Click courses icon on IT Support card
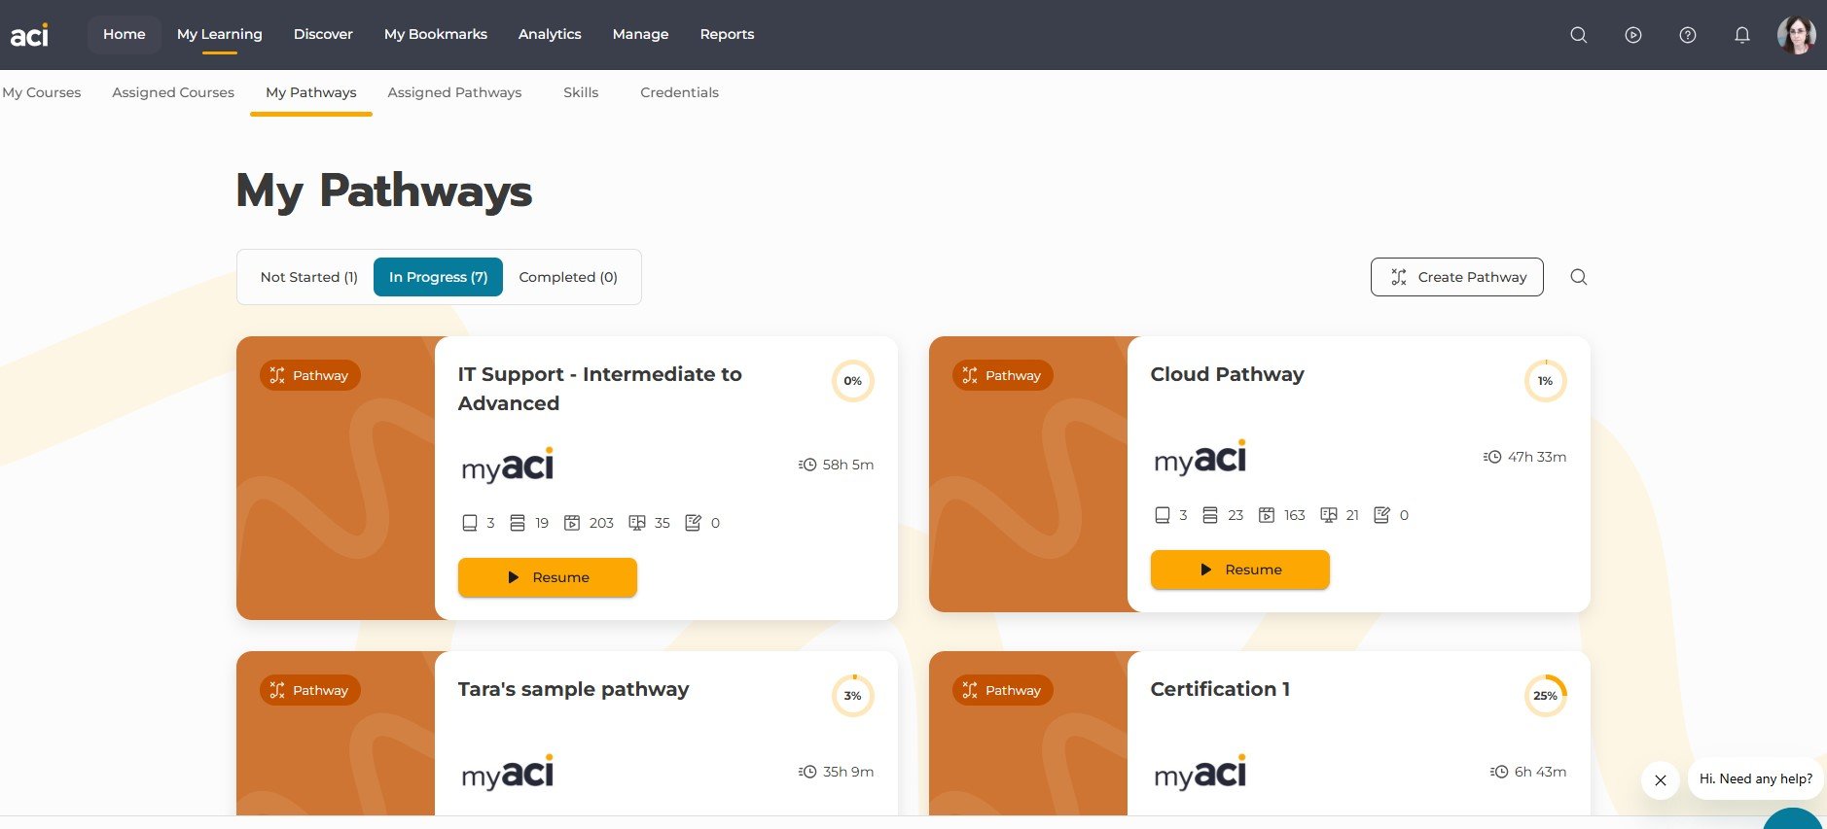The image size is (1827, 829). tap(470, 523)
